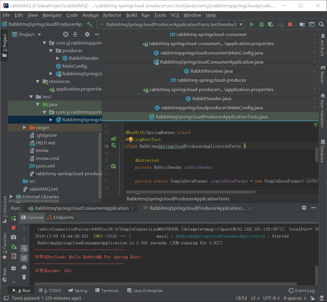
Task: Toggle tool window buttons in status bar
Action: point(6,298)
